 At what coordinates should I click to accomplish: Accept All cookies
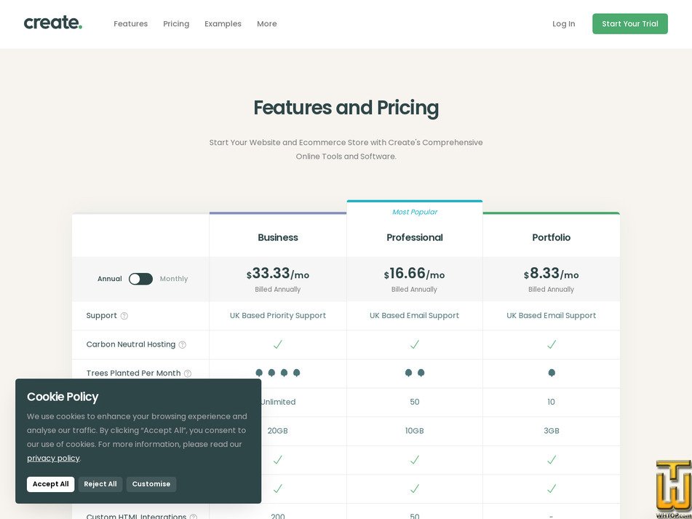point(50,484)
